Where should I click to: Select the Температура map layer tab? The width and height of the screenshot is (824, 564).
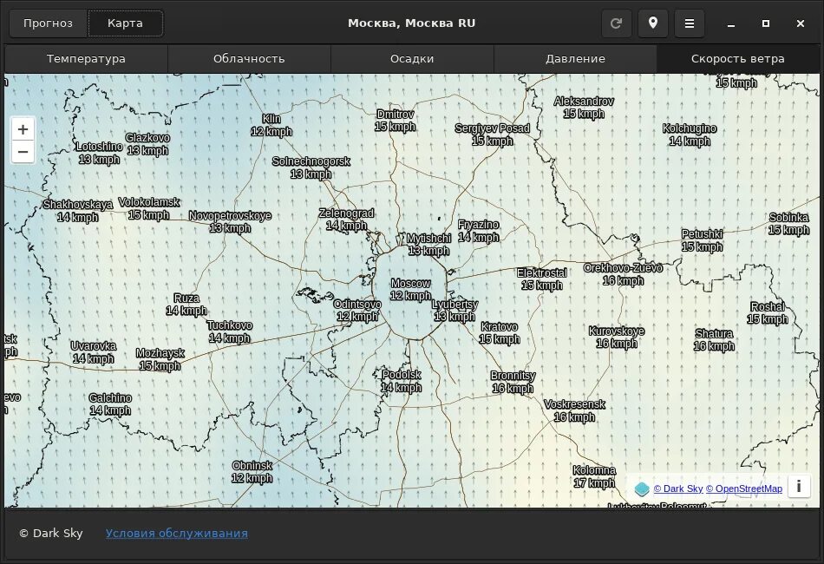(x=86, y=59)
